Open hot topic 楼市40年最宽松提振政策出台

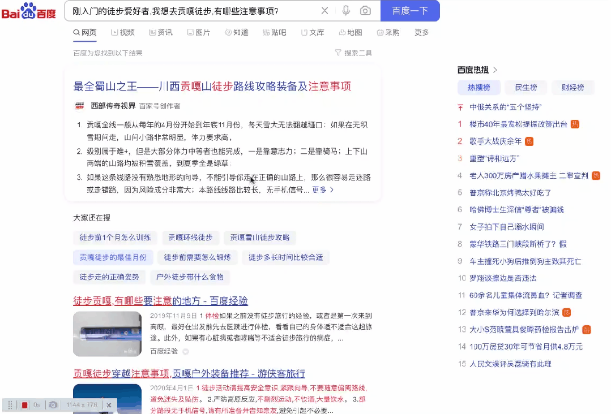518,124
